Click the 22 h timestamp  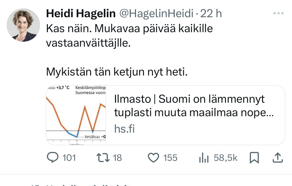(x=211, y=14)
